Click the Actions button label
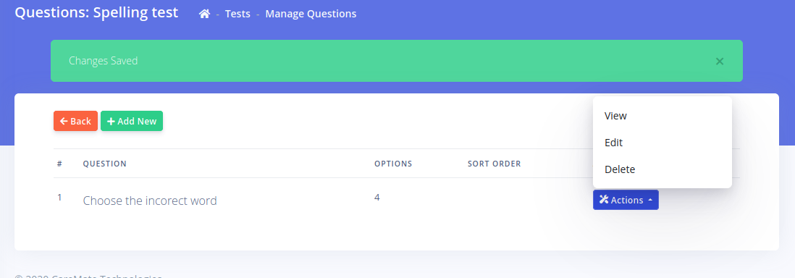The height and width of the screenshot is (278, 795). coord(627,201)
